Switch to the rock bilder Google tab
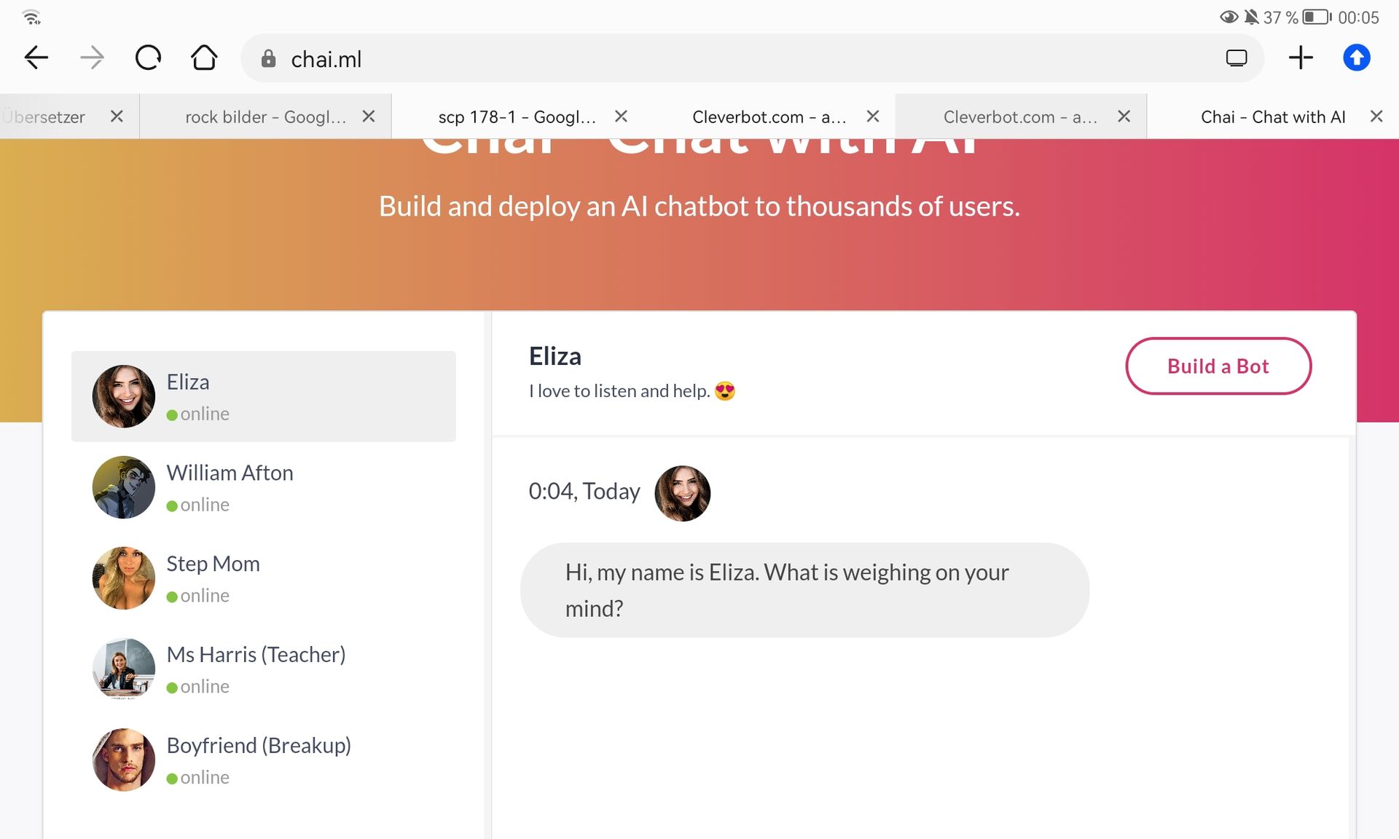The height and width of the screenshot is (839, 1399). pyautogui.click(x=265, y=117)
